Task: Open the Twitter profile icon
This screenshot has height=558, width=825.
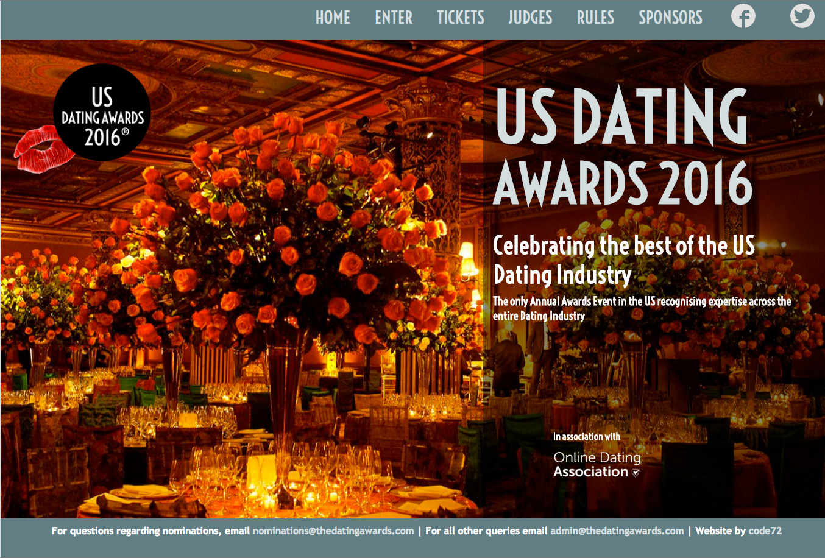Action: coord(802,16)
